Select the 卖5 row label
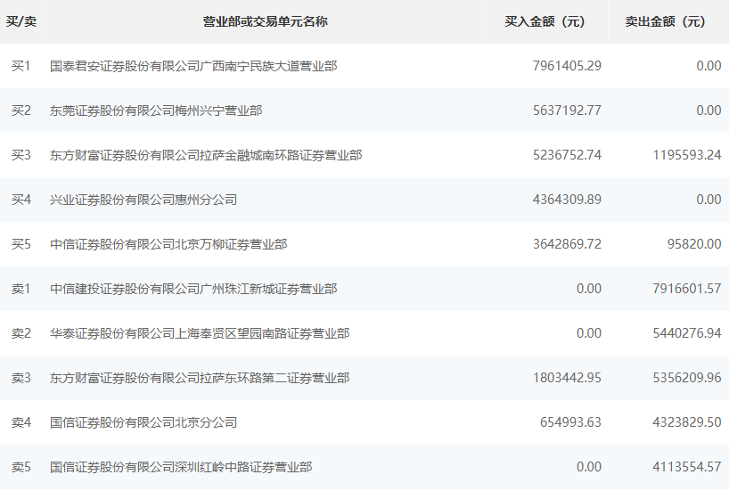The width and height of the screenshot is (729, 491). [20, 467]
